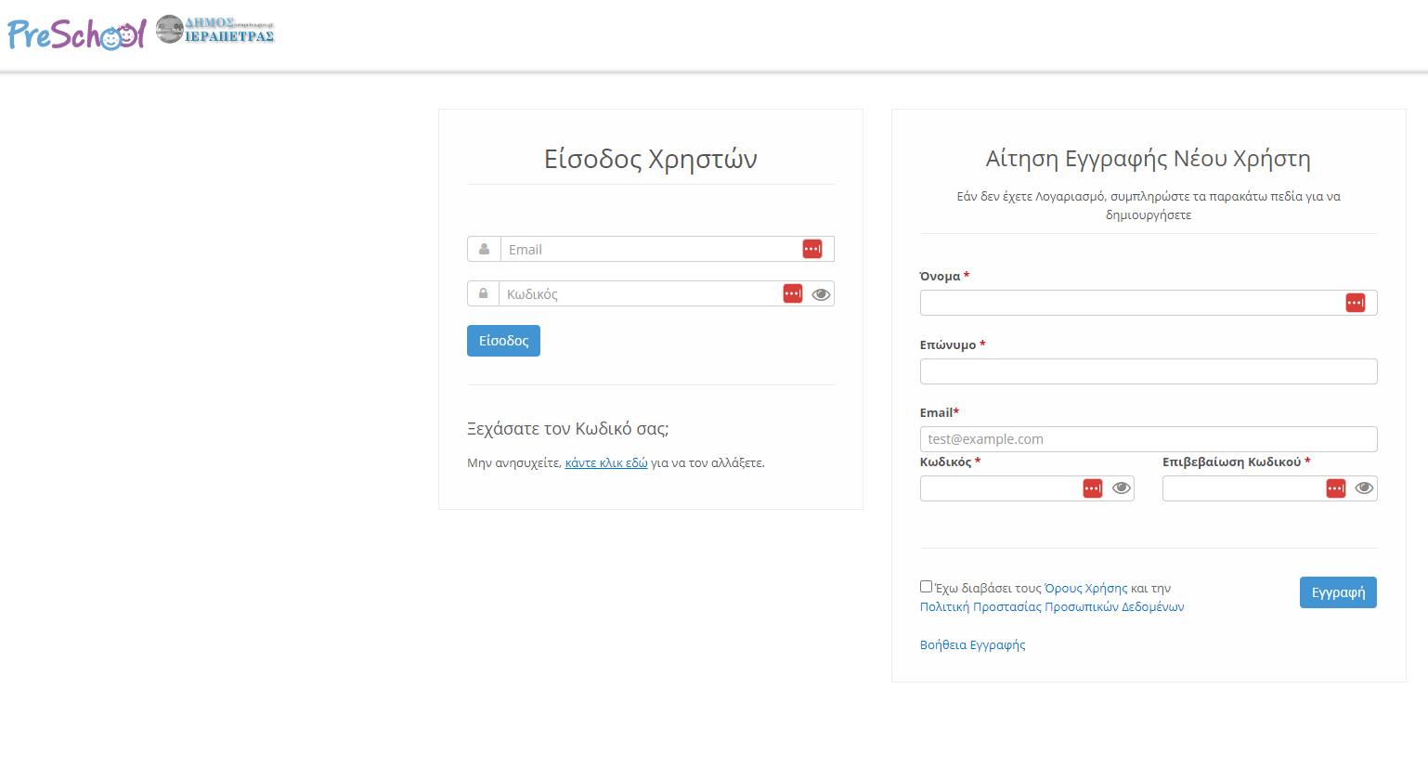Click the Δήμος Ιεράπετρας municipality logo
Viewport: 1428px width, 780px height.
pos(214,30)
